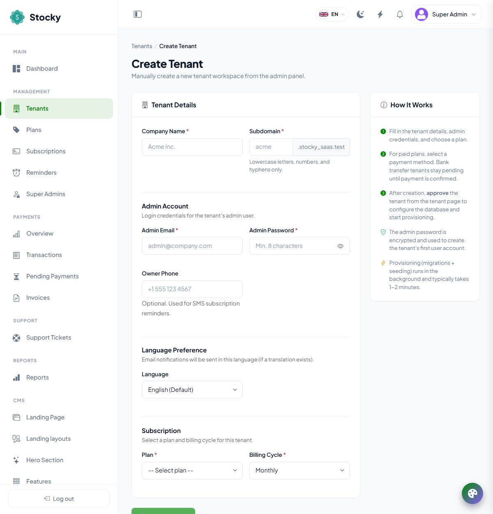Switch to dark mode moon icon
Viewport: 493px width, 514px height.
coord(360,14)
